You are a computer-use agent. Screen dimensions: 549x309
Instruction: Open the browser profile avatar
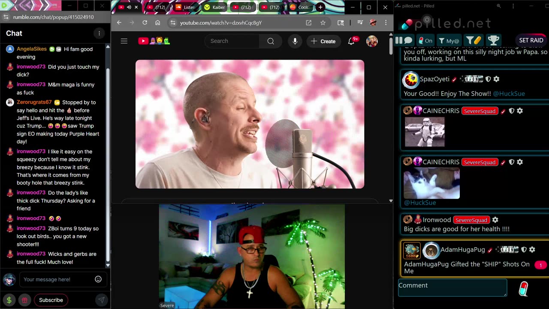(x=373, y=23)
